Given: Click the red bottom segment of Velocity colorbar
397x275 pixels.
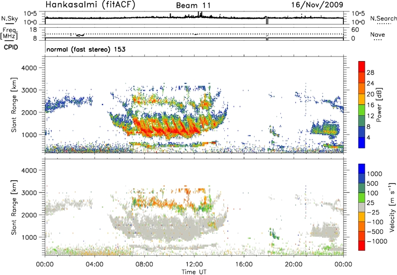Looking at the screenshot, I should click(x=362, y=246).
